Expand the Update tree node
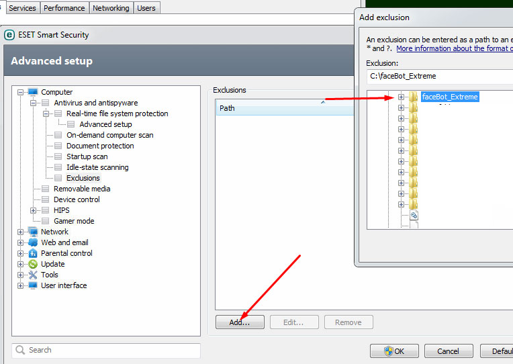 click(x=20, y=264)
